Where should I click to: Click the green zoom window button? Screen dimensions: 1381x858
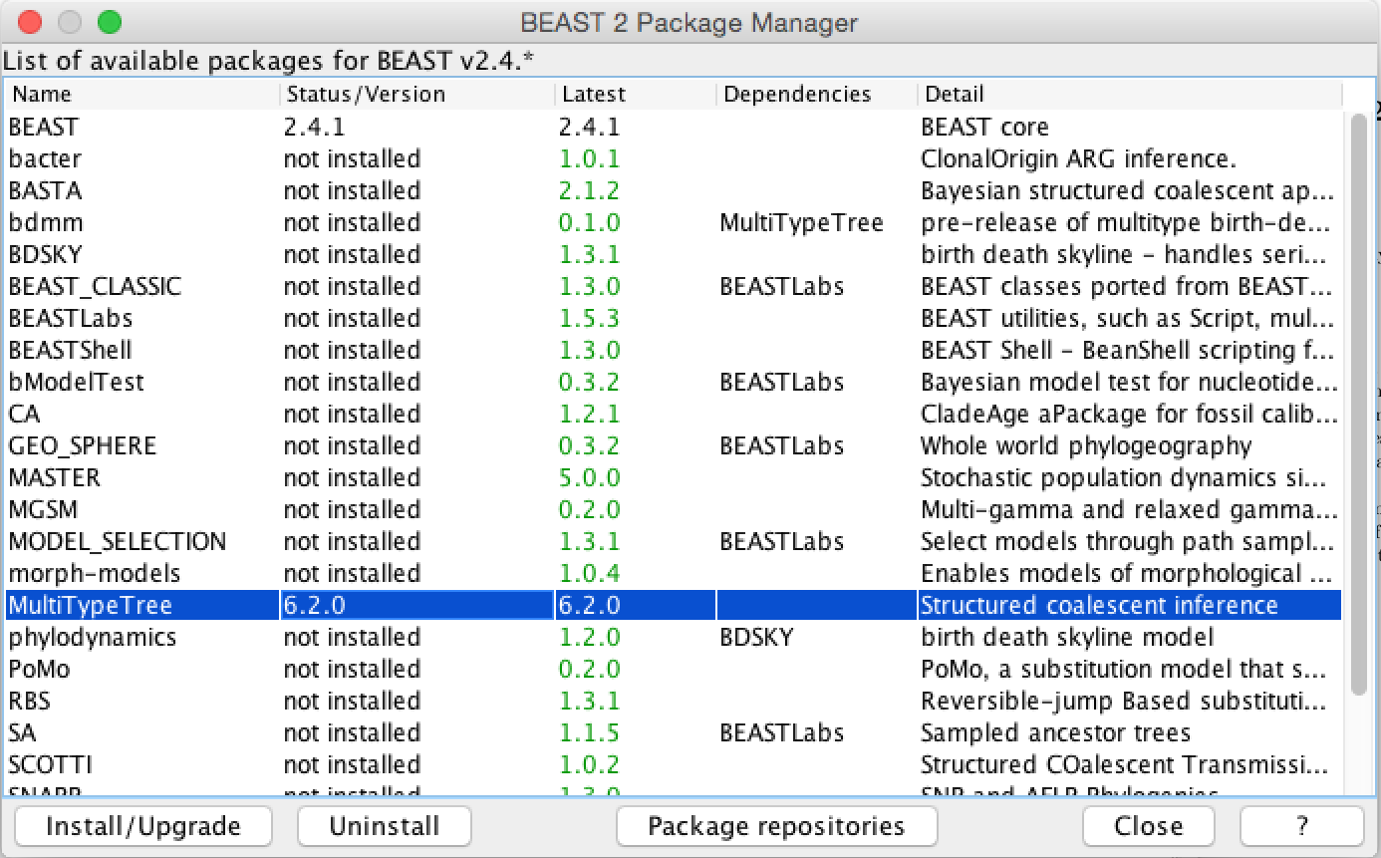coord(110,22)
